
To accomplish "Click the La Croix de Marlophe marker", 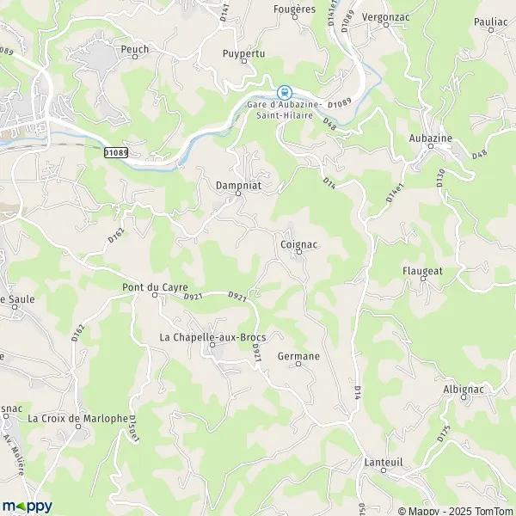I will coord(78,427).
